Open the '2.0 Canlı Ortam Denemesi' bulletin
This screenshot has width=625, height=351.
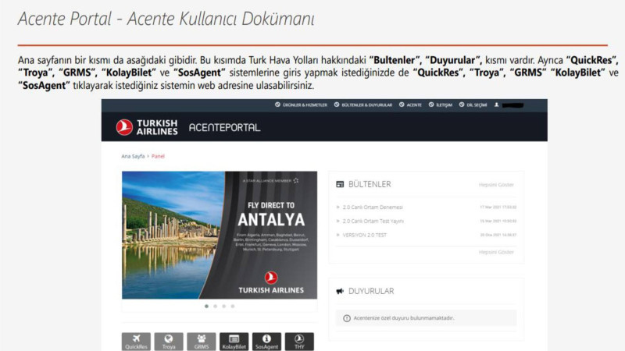[373, 207]
